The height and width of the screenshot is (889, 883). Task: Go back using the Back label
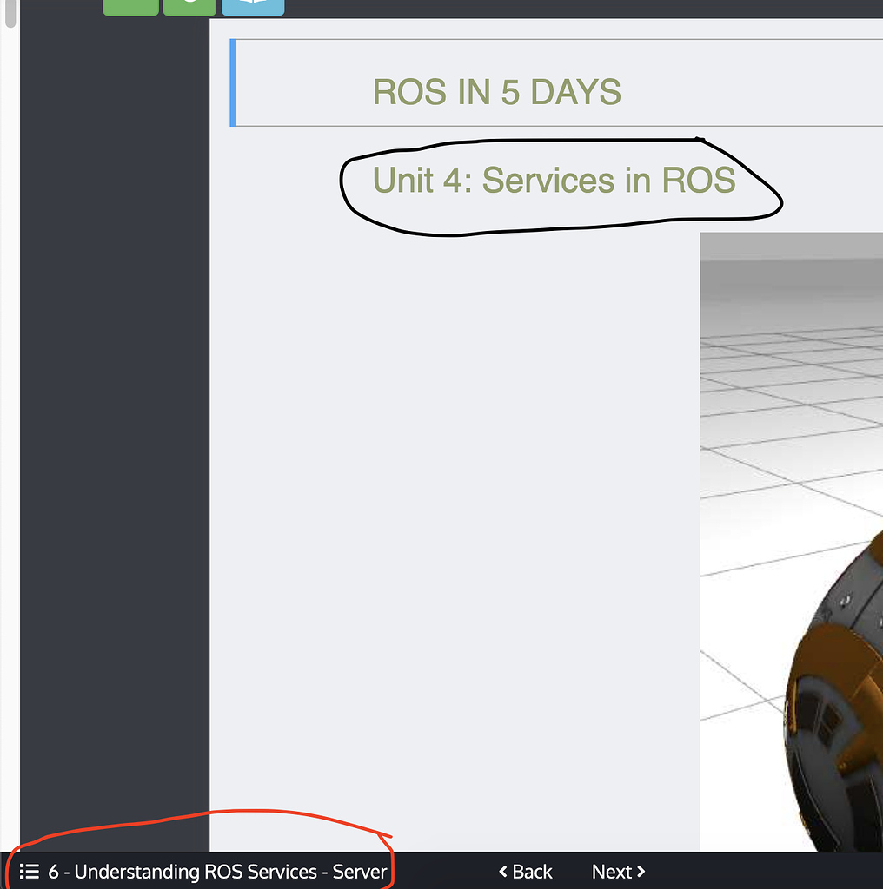coord(532,872)
